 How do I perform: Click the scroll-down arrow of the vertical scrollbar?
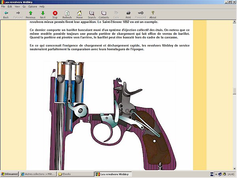235,169
